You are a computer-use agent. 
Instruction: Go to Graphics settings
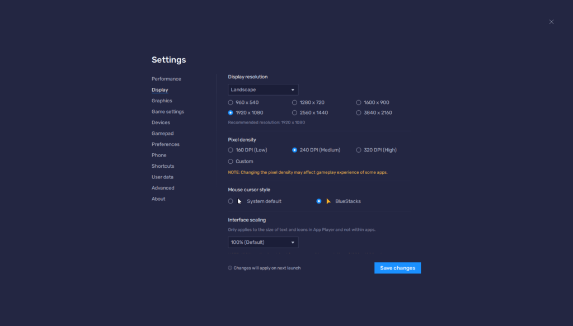point(162,101)
